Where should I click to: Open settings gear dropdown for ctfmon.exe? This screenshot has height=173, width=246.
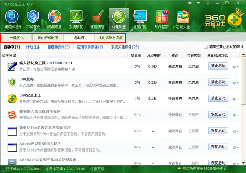tap(235, 67)
